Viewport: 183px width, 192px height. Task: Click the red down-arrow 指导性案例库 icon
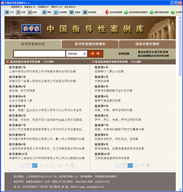[107, 12]
